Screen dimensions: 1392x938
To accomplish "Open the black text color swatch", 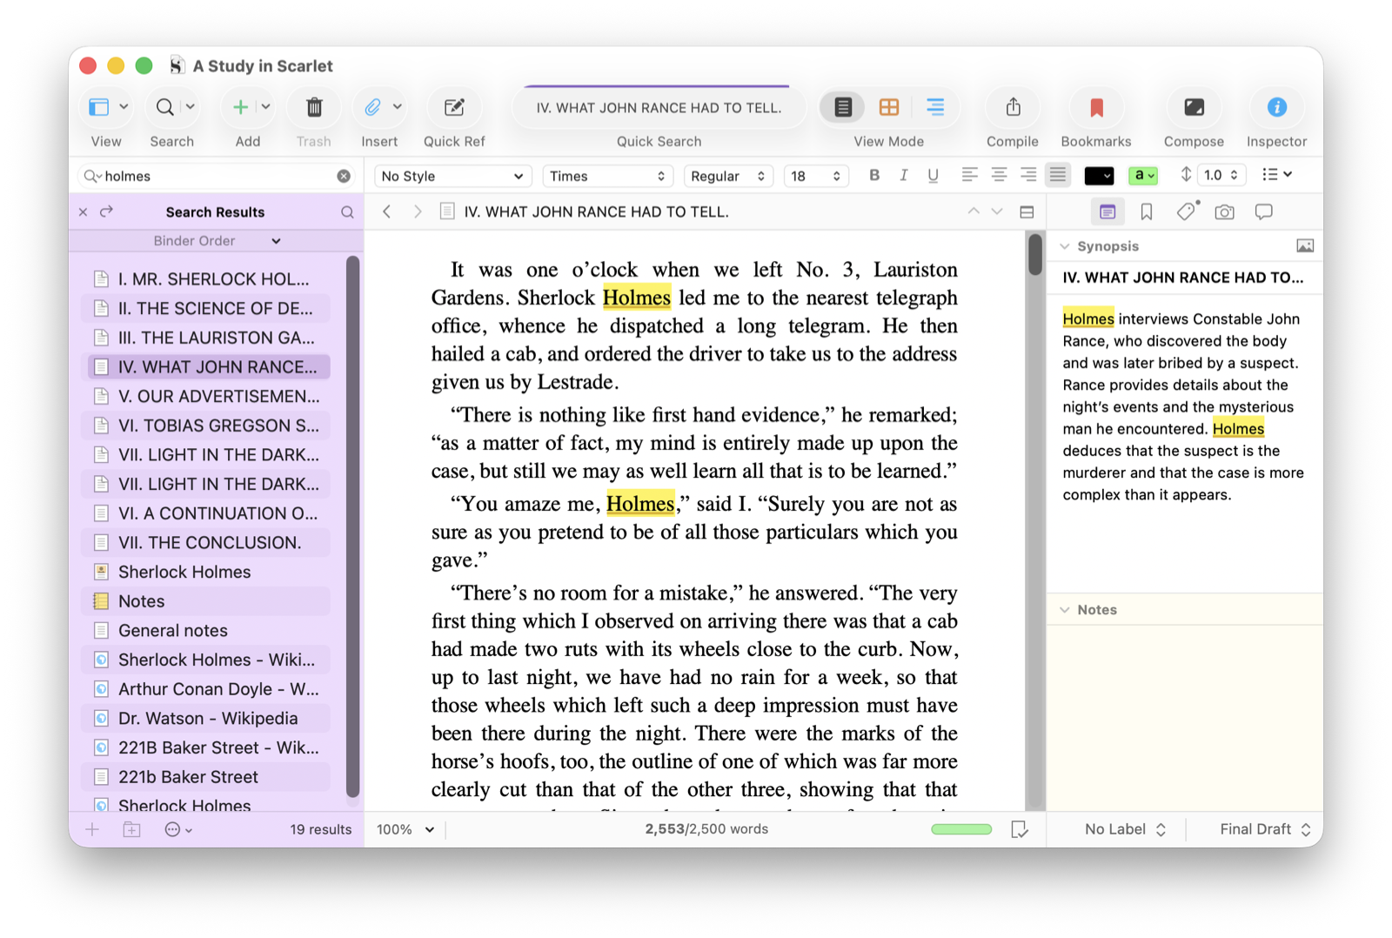I will click(1099, 177).
